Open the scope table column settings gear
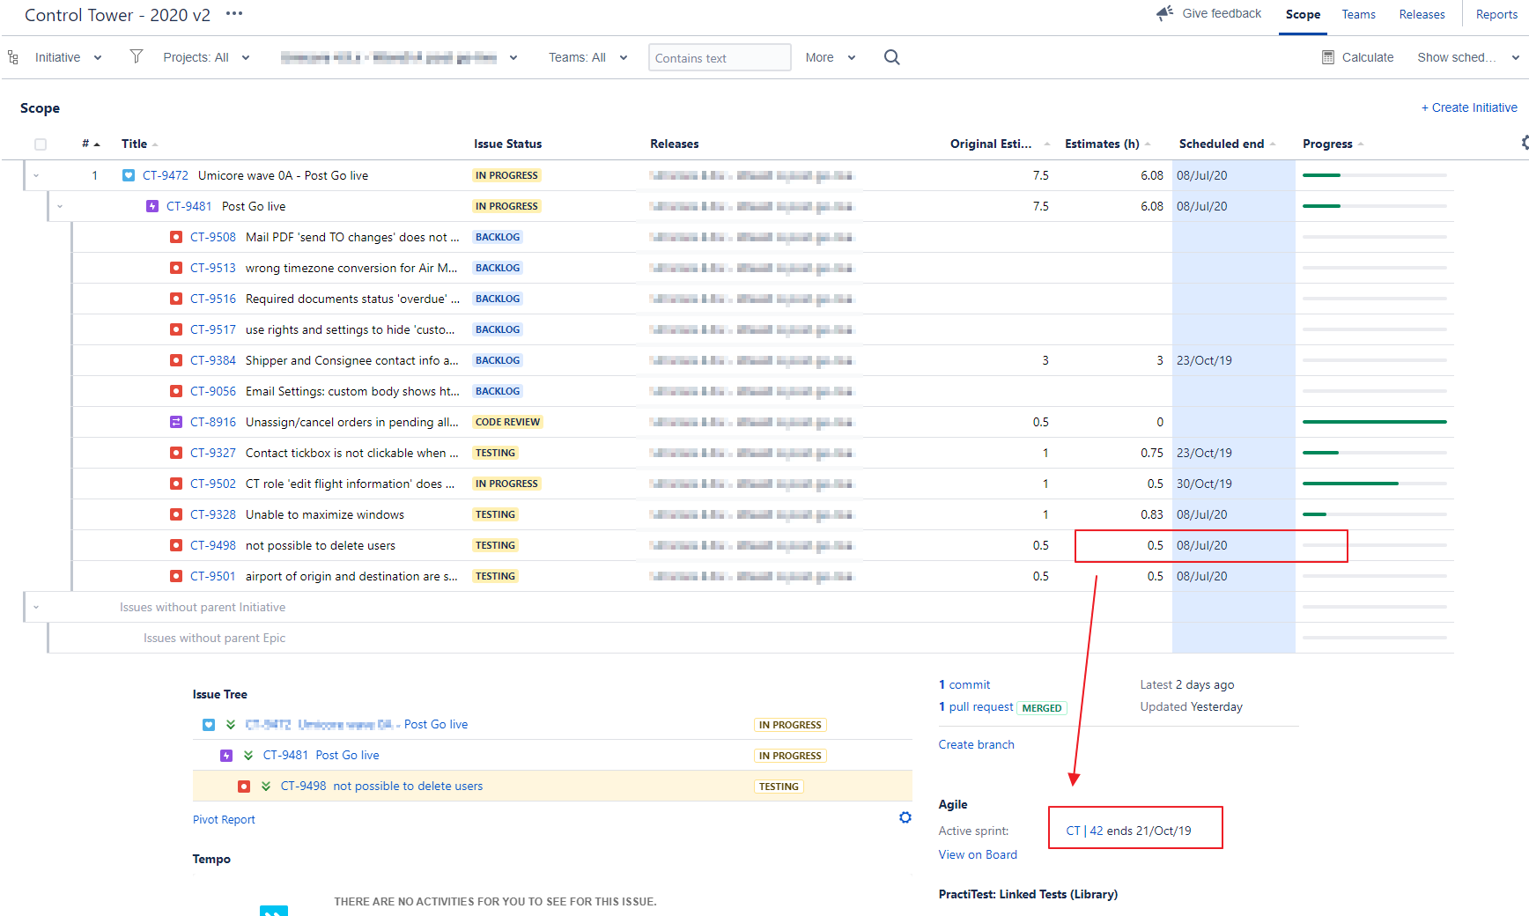This screenshot has height=916, width=1529. click(x=1525, y=143)
